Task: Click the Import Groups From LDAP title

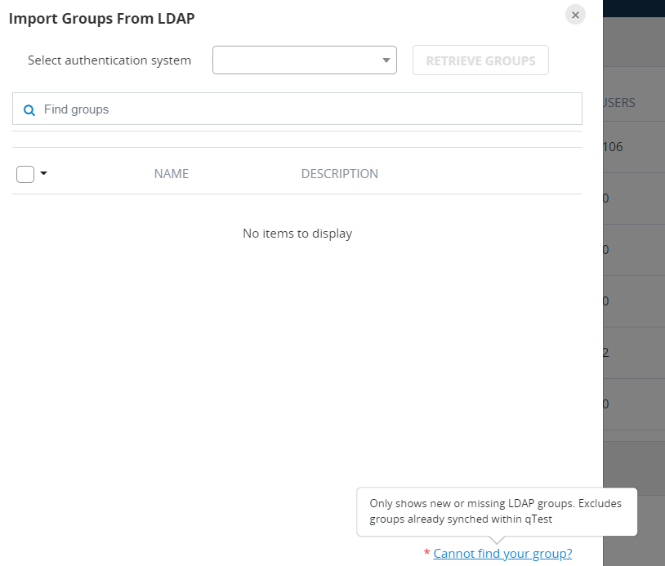Action: pos(101,18)
